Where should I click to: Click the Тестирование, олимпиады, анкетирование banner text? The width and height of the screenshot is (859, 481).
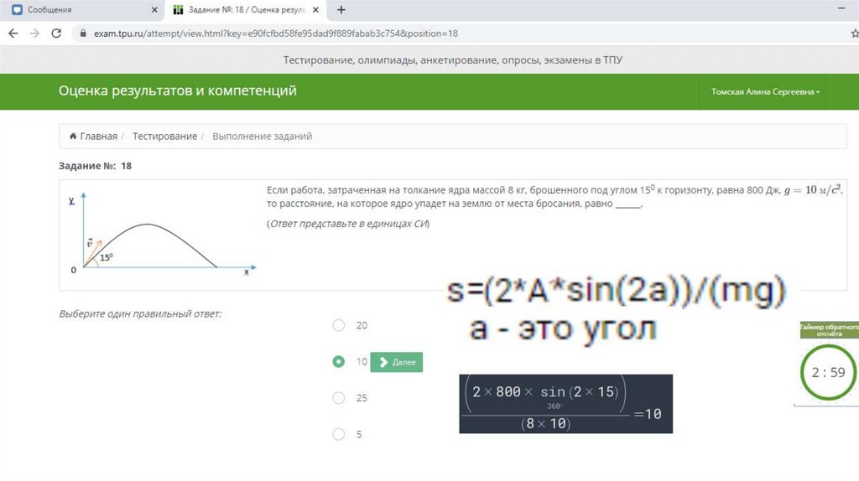pos(452,59)
